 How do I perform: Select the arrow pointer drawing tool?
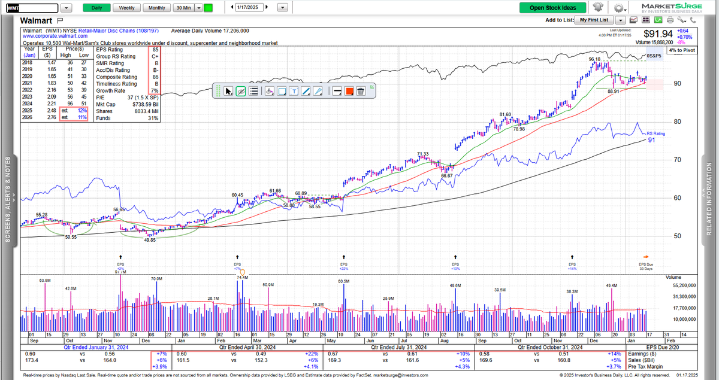(x=228, y=92)
